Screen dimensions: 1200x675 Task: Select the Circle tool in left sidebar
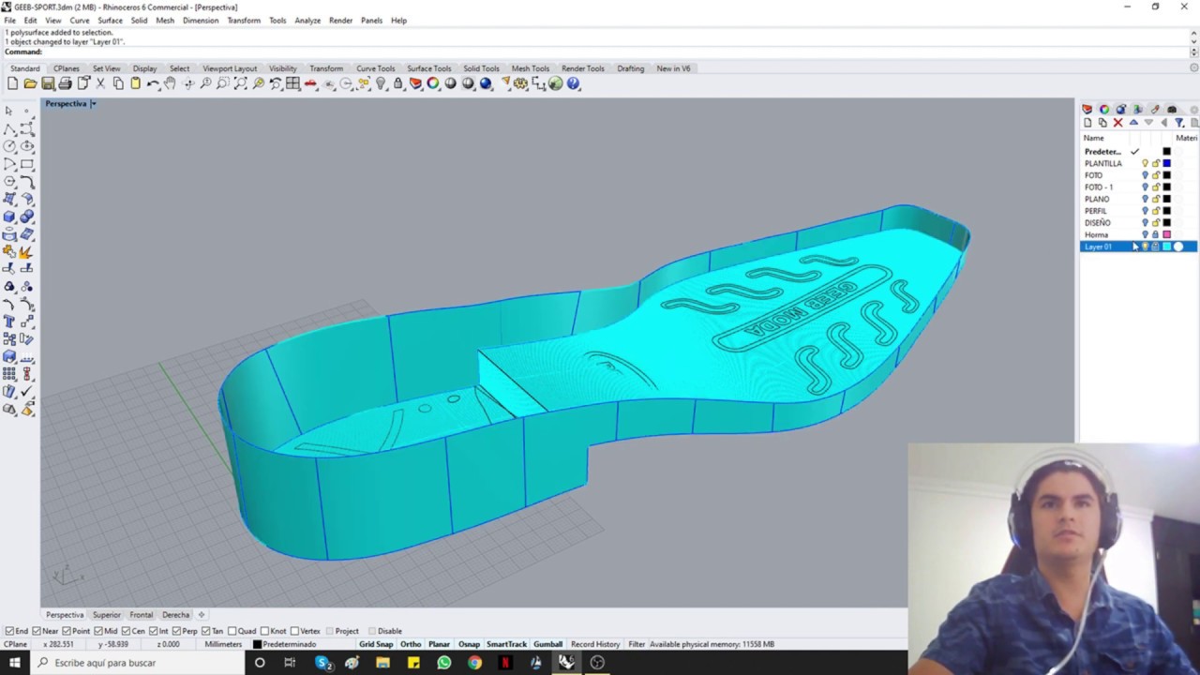click(x=9, y=146)
